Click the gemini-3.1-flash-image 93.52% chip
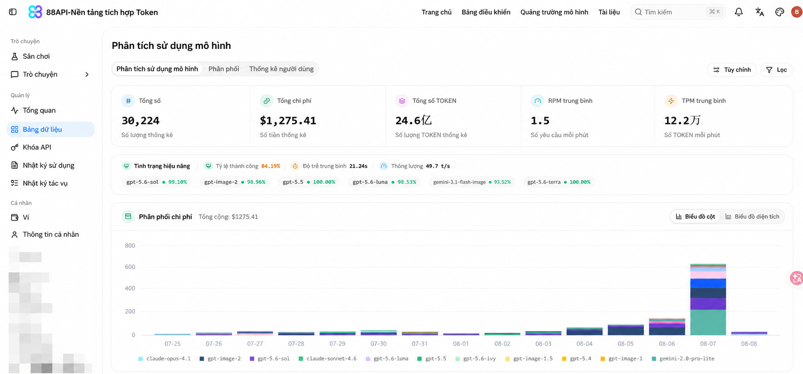Viewport: 803px width, 374px height. click(x=472, y=182)
